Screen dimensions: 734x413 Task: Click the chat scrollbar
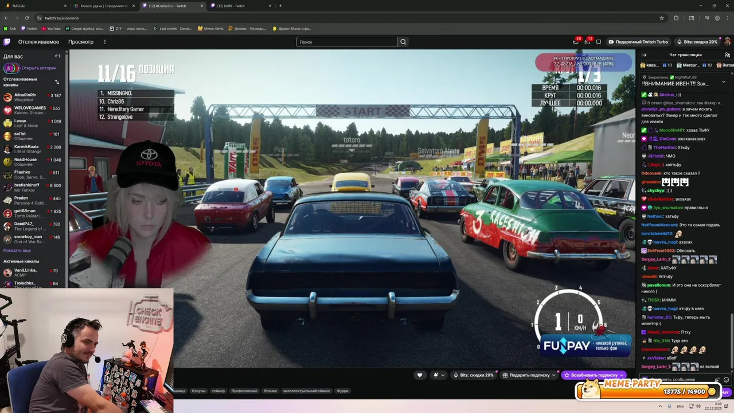click(731, 341)
